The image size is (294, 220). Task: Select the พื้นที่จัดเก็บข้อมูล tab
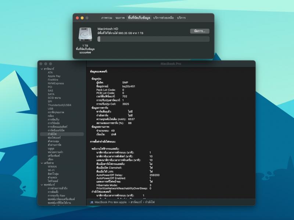139,18
